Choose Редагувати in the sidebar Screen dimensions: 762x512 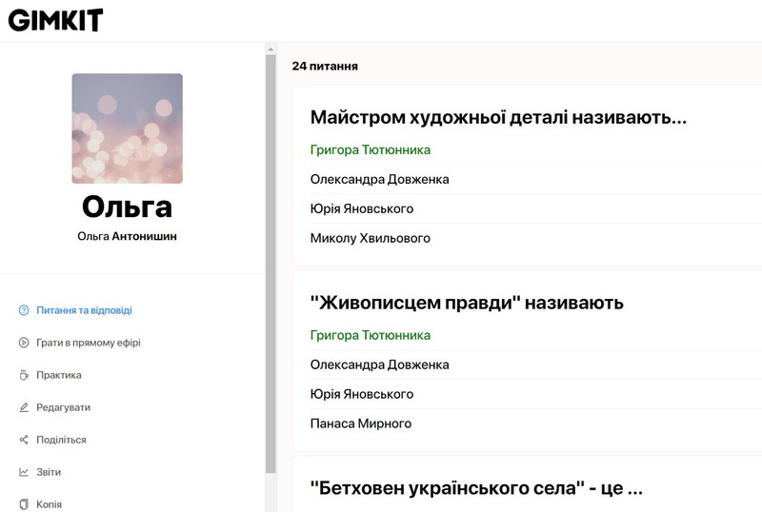tap(63, 407)
